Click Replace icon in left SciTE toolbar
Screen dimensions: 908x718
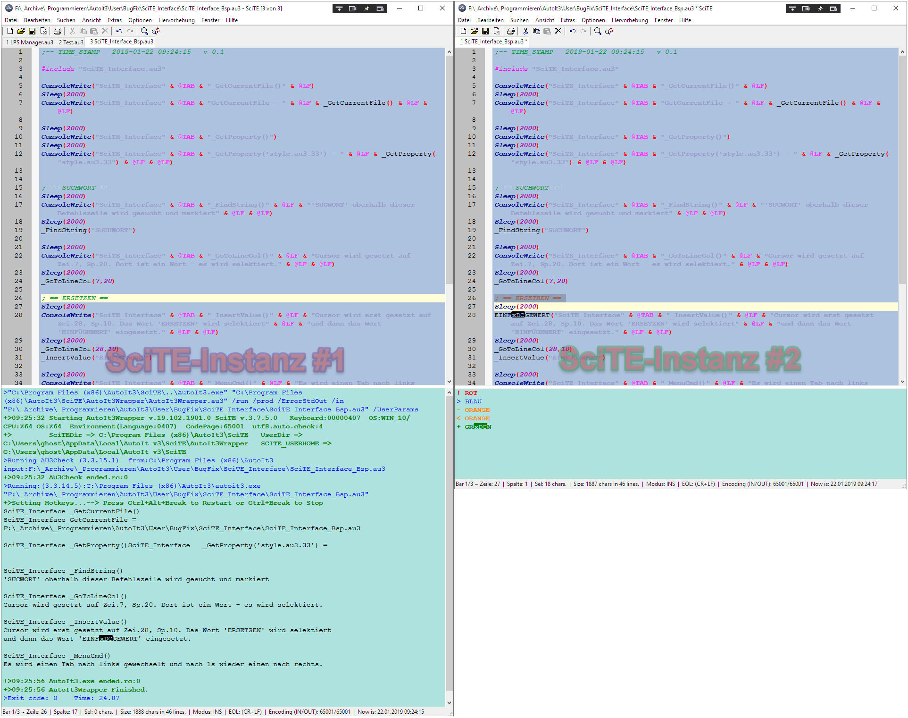[156, 31]
